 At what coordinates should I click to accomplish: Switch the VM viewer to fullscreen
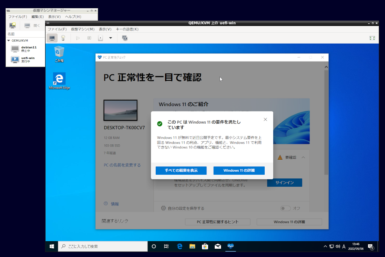372,38
